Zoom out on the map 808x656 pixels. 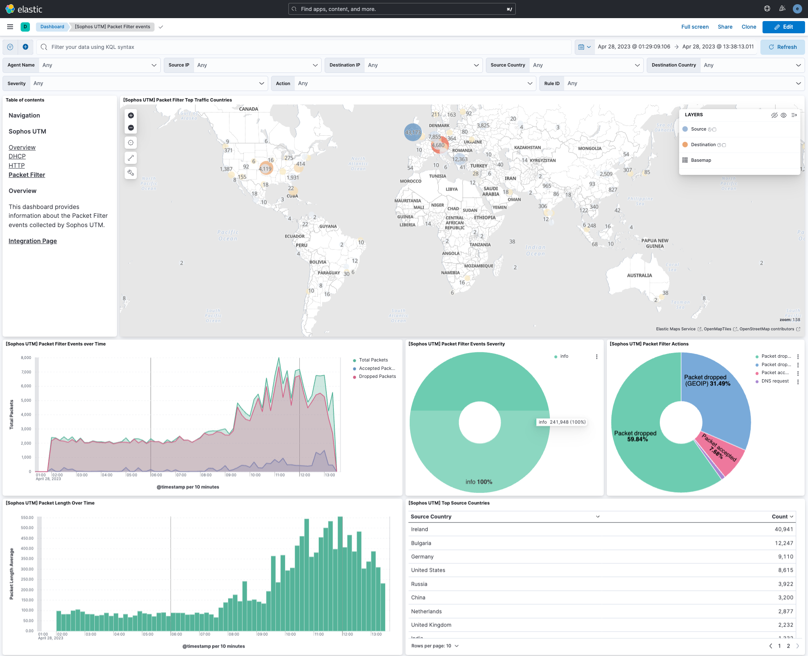131,128
